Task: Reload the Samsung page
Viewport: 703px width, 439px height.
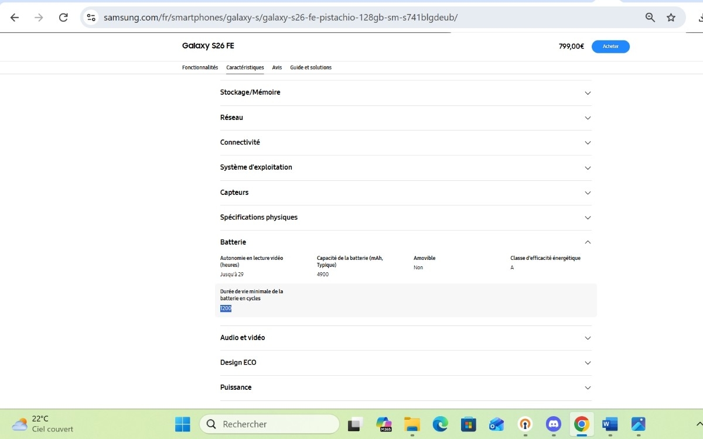Action: click(x=63, y=18)
